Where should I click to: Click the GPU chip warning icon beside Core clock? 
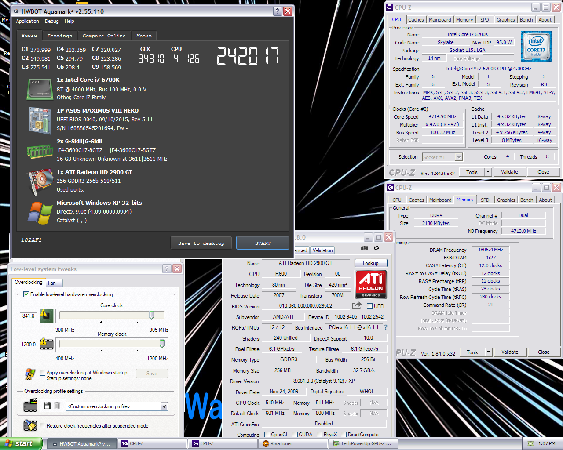[x=46, y=316]
